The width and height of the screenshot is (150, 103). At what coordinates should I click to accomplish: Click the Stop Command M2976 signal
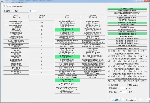92,22
